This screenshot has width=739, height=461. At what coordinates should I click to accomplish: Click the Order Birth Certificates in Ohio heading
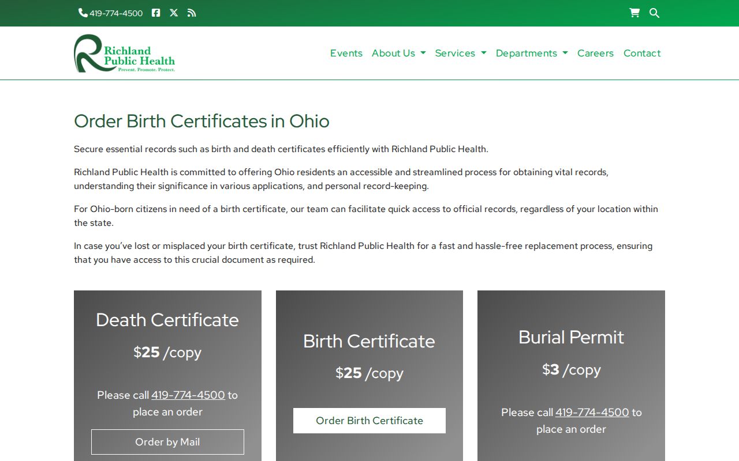pos(201,121)
